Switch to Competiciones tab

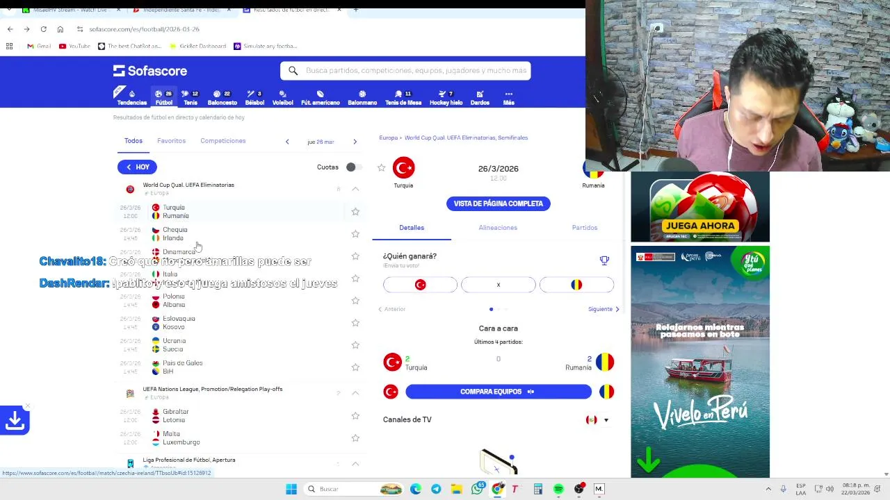click(222, 141)
